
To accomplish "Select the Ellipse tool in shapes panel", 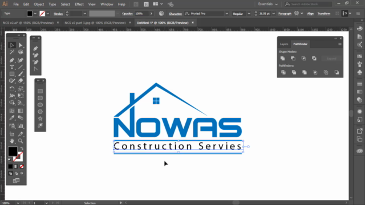I will click(x=40, y=105).
